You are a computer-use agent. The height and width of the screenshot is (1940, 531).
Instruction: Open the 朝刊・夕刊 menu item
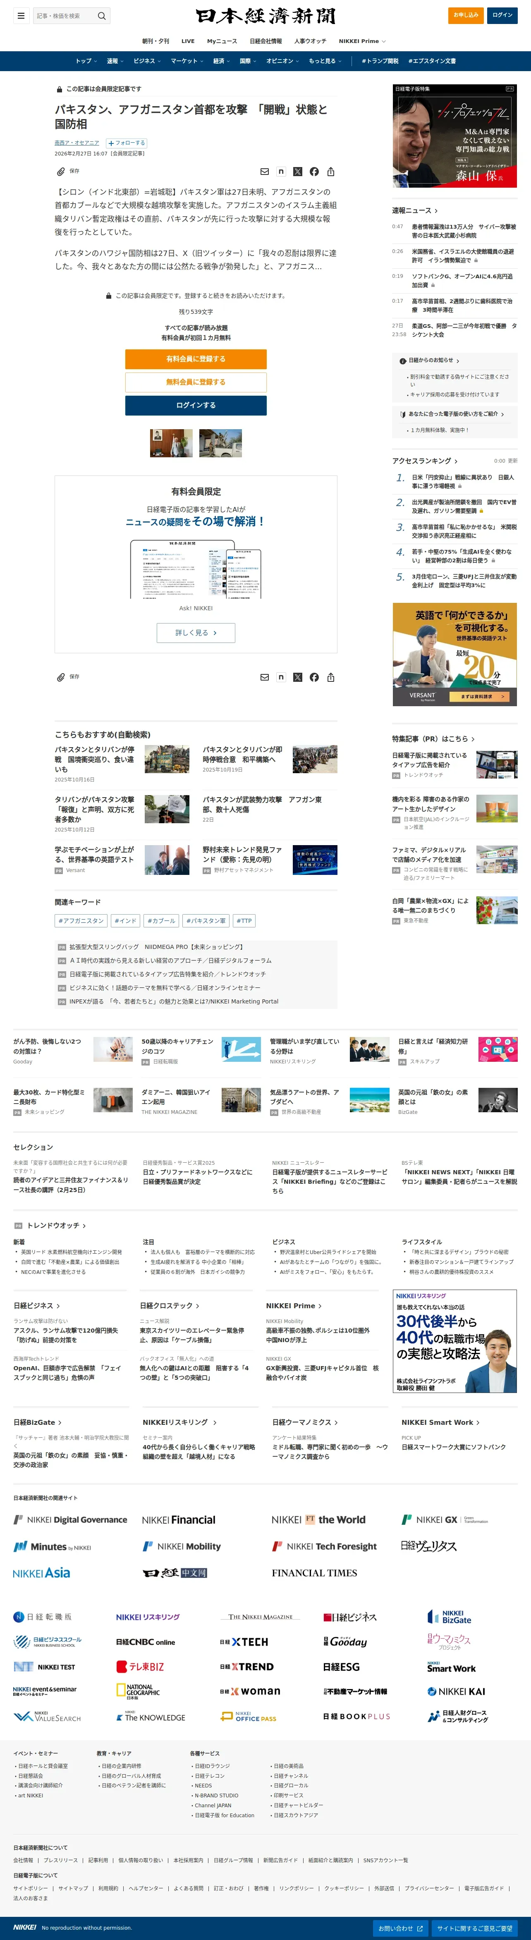[156, 41]
